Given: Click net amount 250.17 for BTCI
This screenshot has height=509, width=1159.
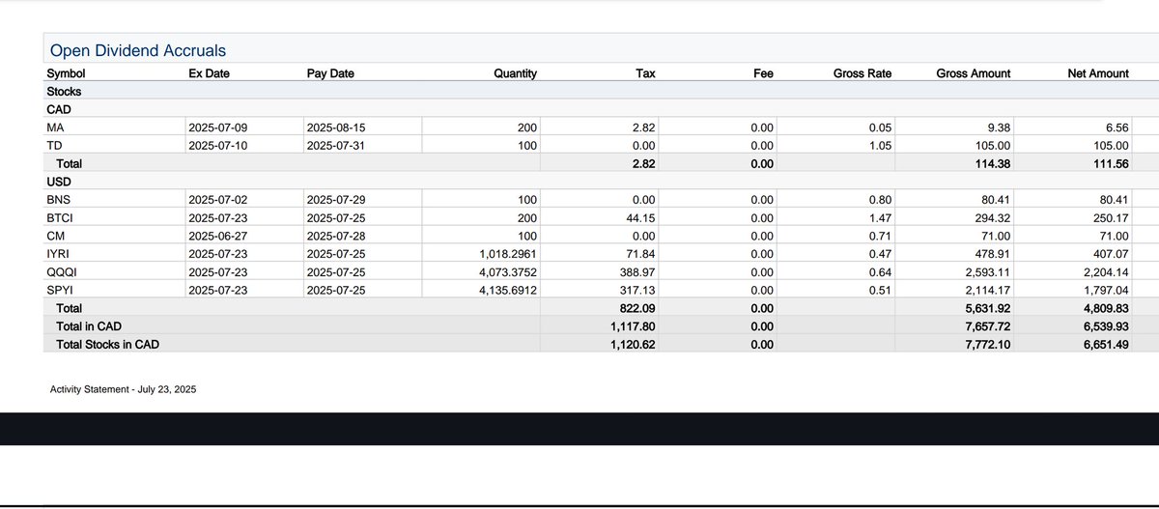Looking at the screenshot, I should coord(1112,218).
